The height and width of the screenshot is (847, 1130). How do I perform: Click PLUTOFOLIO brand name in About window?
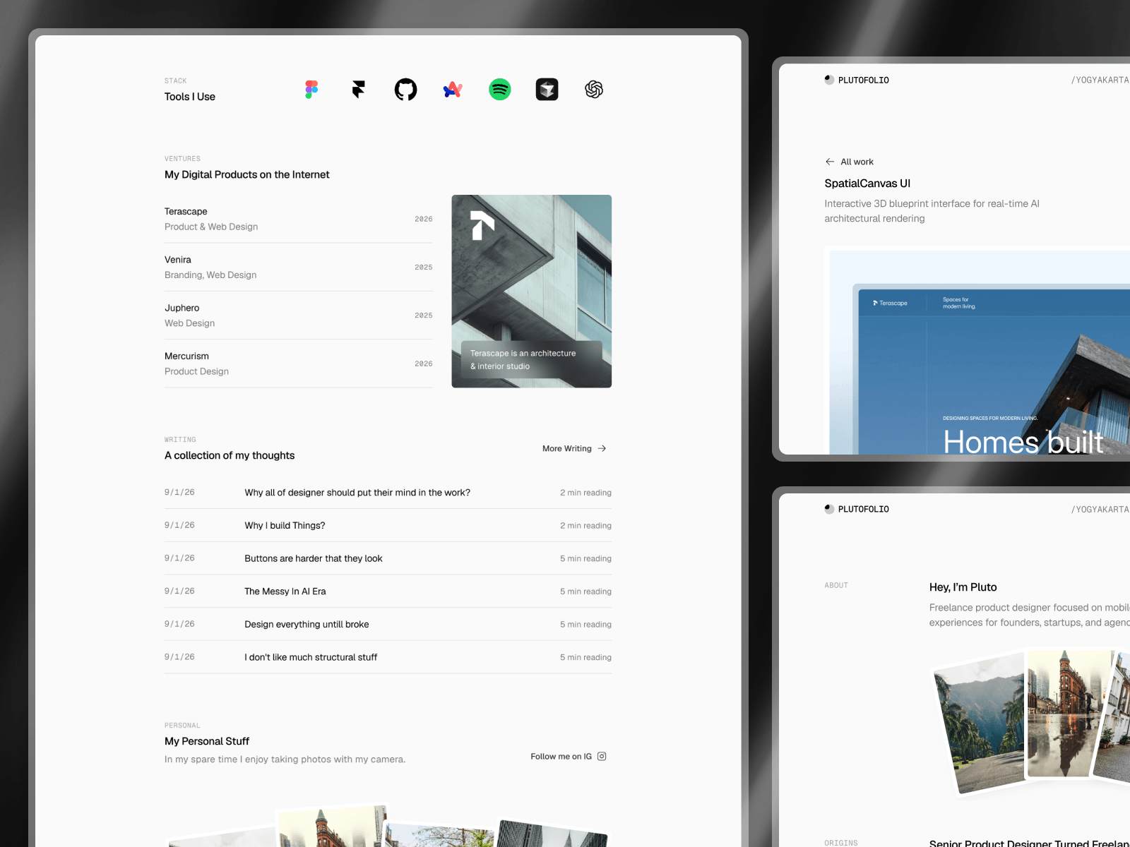coord(863,509)
